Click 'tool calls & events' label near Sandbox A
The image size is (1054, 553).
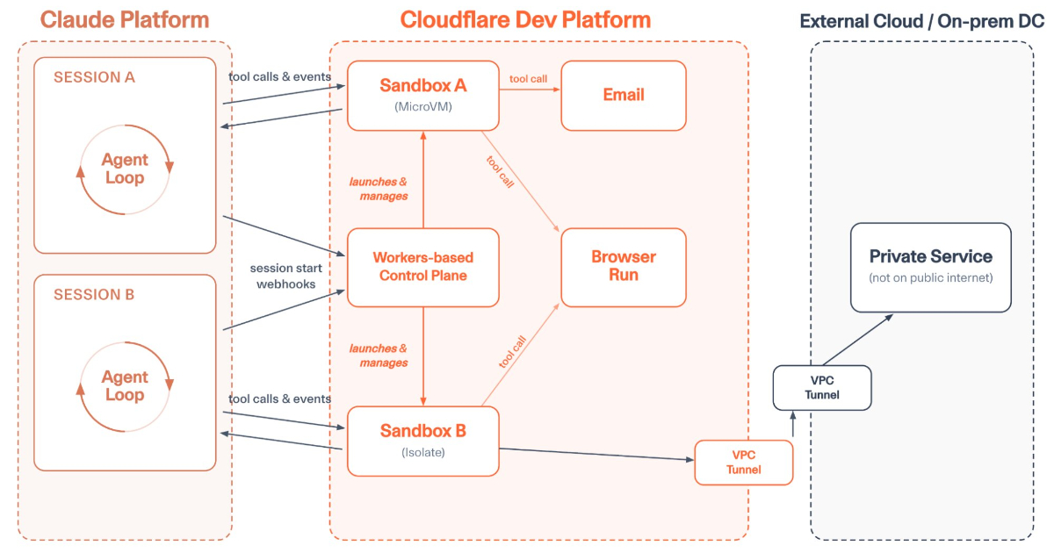tap(280, 76)
